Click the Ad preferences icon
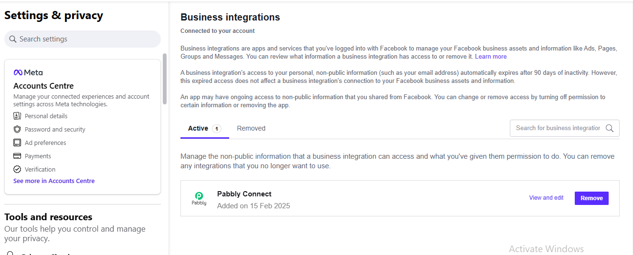 click(x=17, y=143)
